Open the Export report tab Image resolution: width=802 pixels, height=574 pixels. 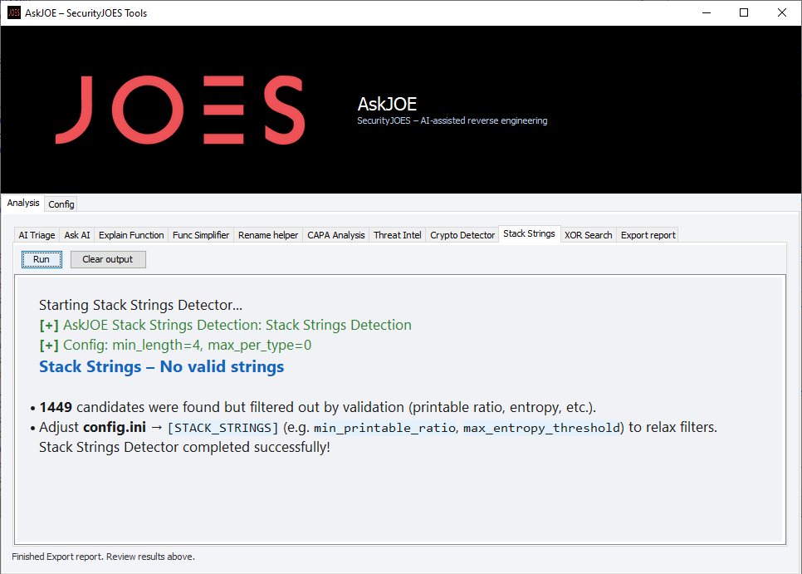(x=648, y=235)
